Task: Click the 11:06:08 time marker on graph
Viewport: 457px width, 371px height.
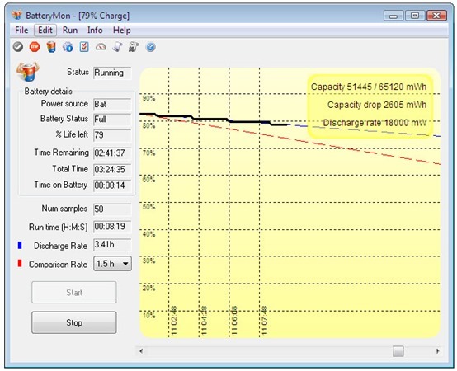Action: pos(234,320)
